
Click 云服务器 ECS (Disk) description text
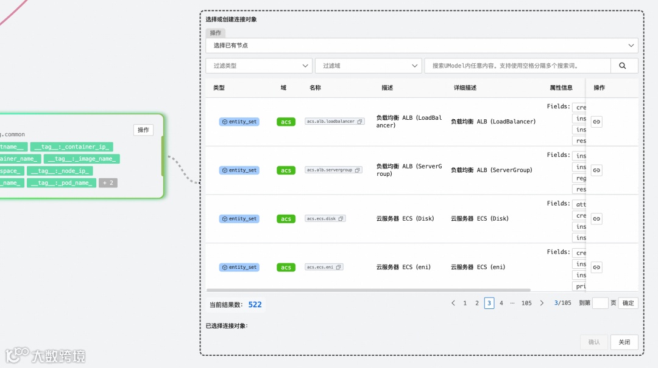(405, 218)
